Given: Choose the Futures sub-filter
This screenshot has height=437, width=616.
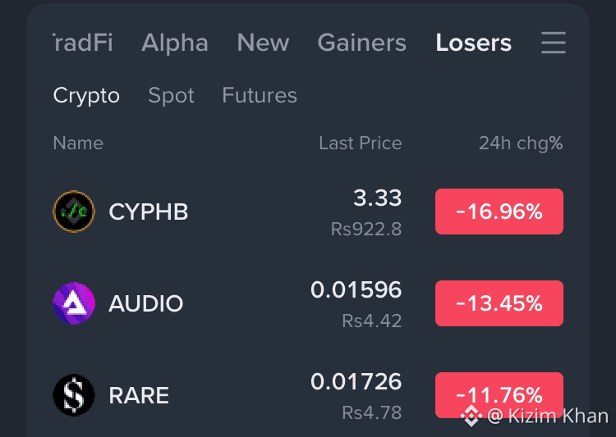Looking at the screenshot, I should click(260, 95).
